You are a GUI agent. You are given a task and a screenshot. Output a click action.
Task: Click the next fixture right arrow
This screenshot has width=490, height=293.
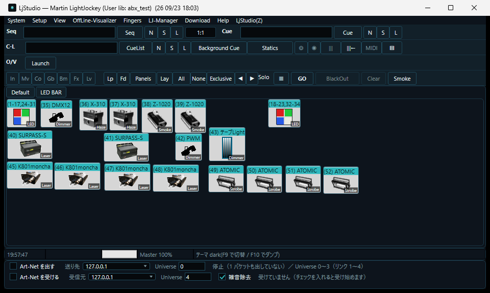[x=252, y=79]
